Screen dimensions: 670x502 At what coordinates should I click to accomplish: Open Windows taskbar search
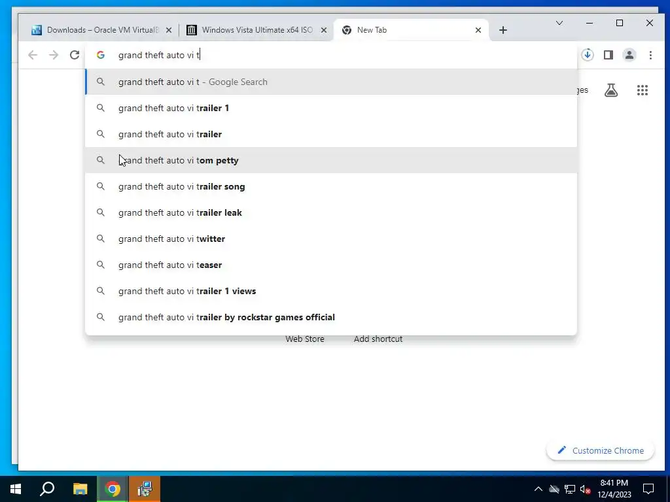coord(47,489)
